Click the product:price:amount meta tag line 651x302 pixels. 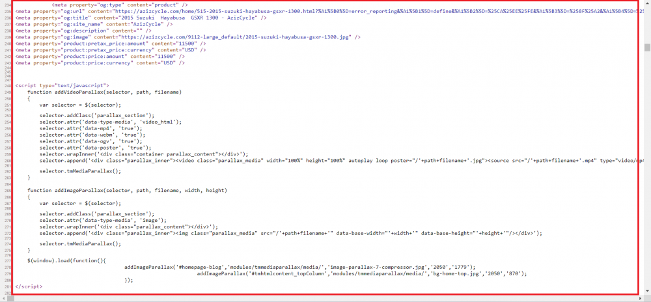pyautogui.click(x=100, y=57)
